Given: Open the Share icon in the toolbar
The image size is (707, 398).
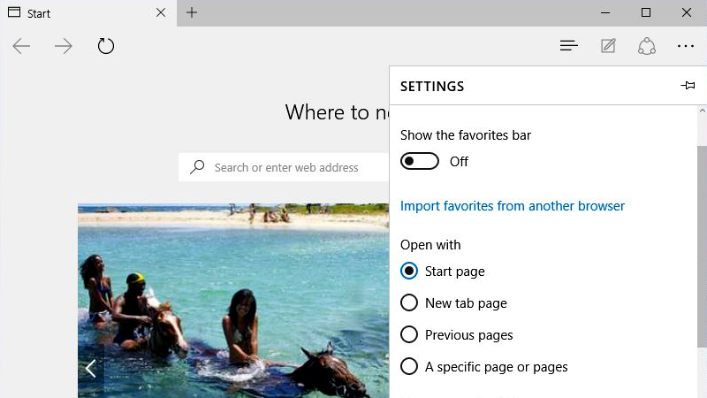Looking at the screenshot, I should pos(646,46).
